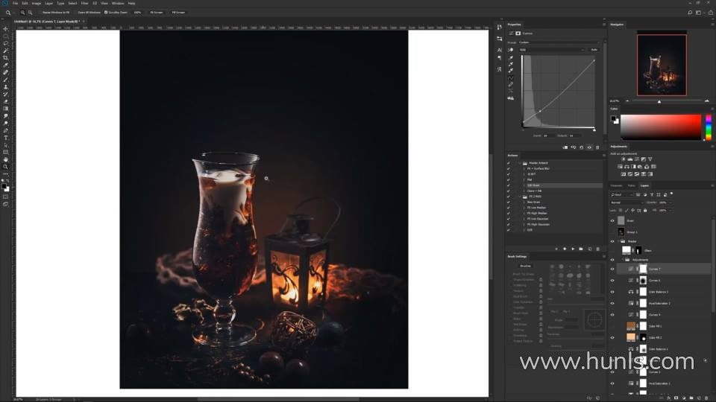Hide the Hue/Saturation 2 layer

(x=612, y=303)
